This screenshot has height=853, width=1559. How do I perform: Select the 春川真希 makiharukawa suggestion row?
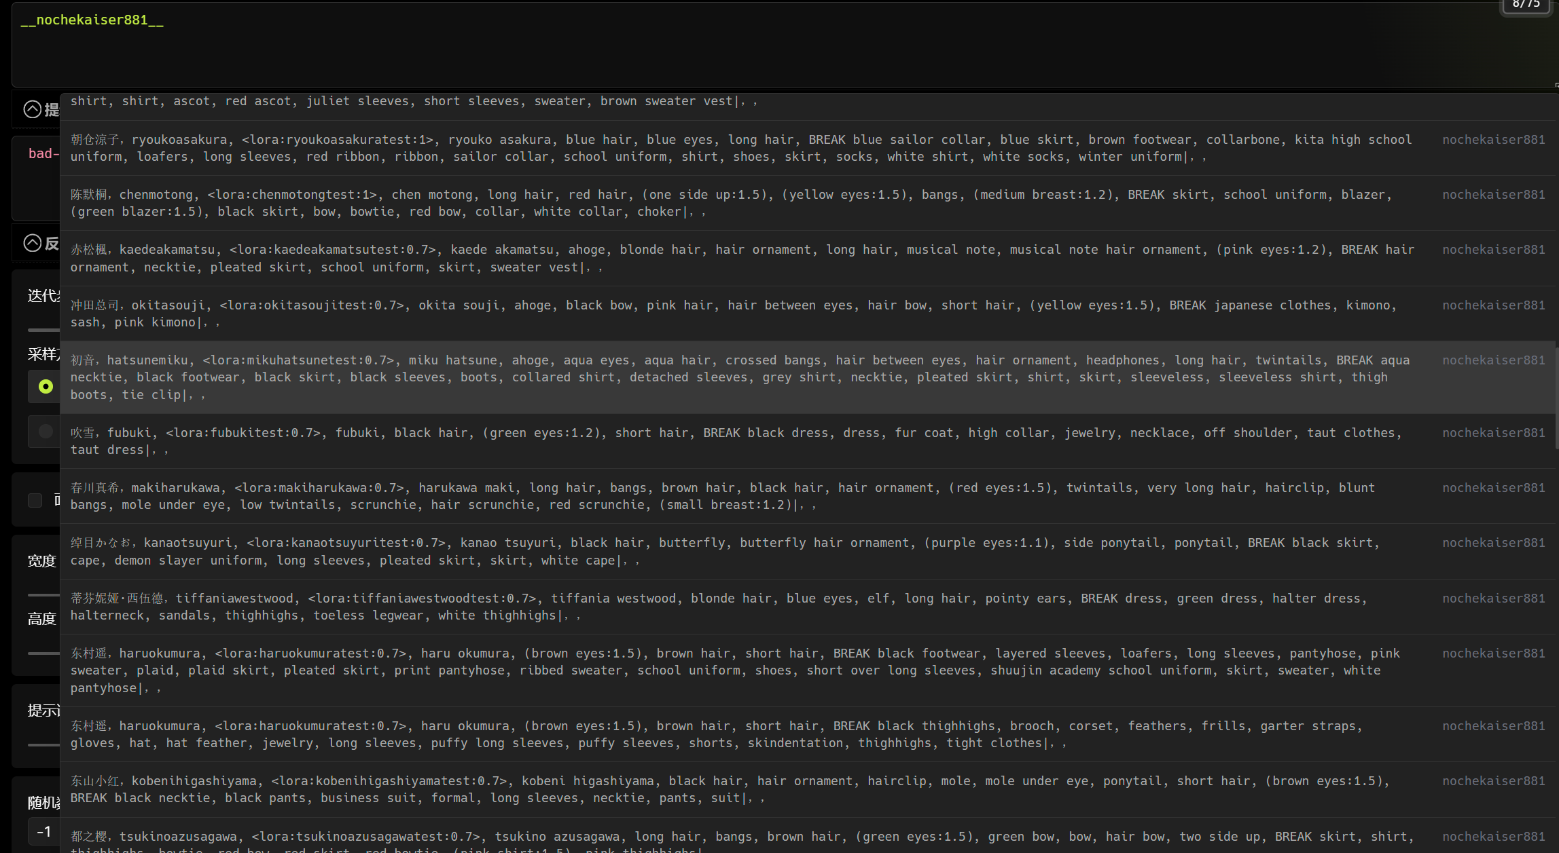(x=808, y=496)
